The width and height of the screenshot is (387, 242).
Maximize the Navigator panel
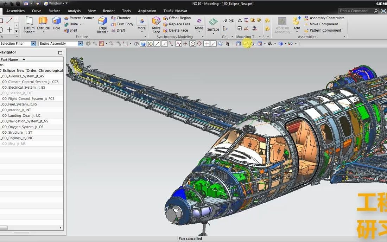click(x=60, y=52)
